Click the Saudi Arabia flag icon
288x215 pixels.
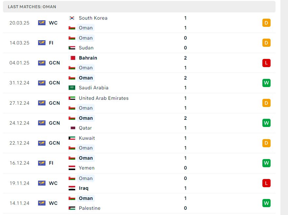[x=72, y=88]
